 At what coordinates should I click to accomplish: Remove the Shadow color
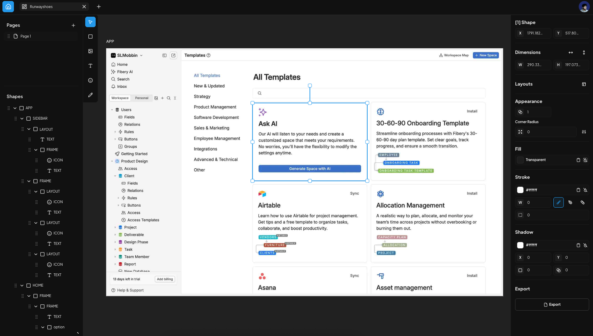pyautogui.click(x=585, y=245)
